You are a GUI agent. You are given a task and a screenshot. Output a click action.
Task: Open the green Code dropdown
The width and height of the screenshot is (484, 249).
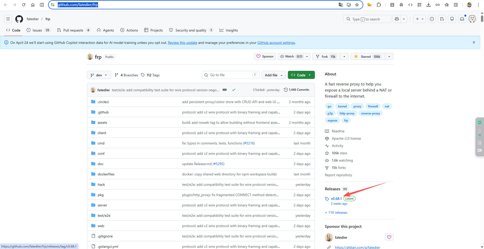click(x=301, y=75)
